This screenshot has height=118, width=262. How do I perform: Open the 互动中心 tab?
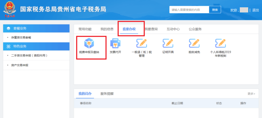[x=173, y=29]
